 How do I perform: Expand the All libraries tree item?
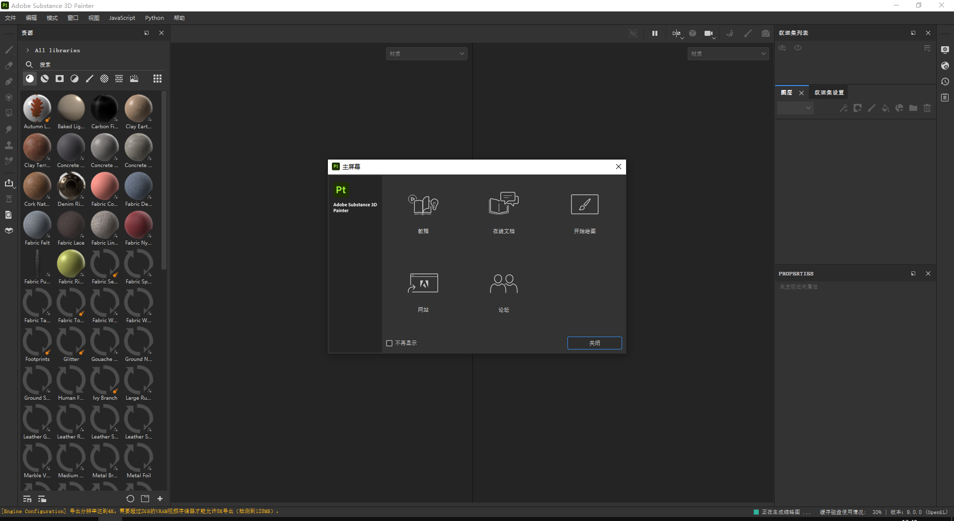click(27, 50)
